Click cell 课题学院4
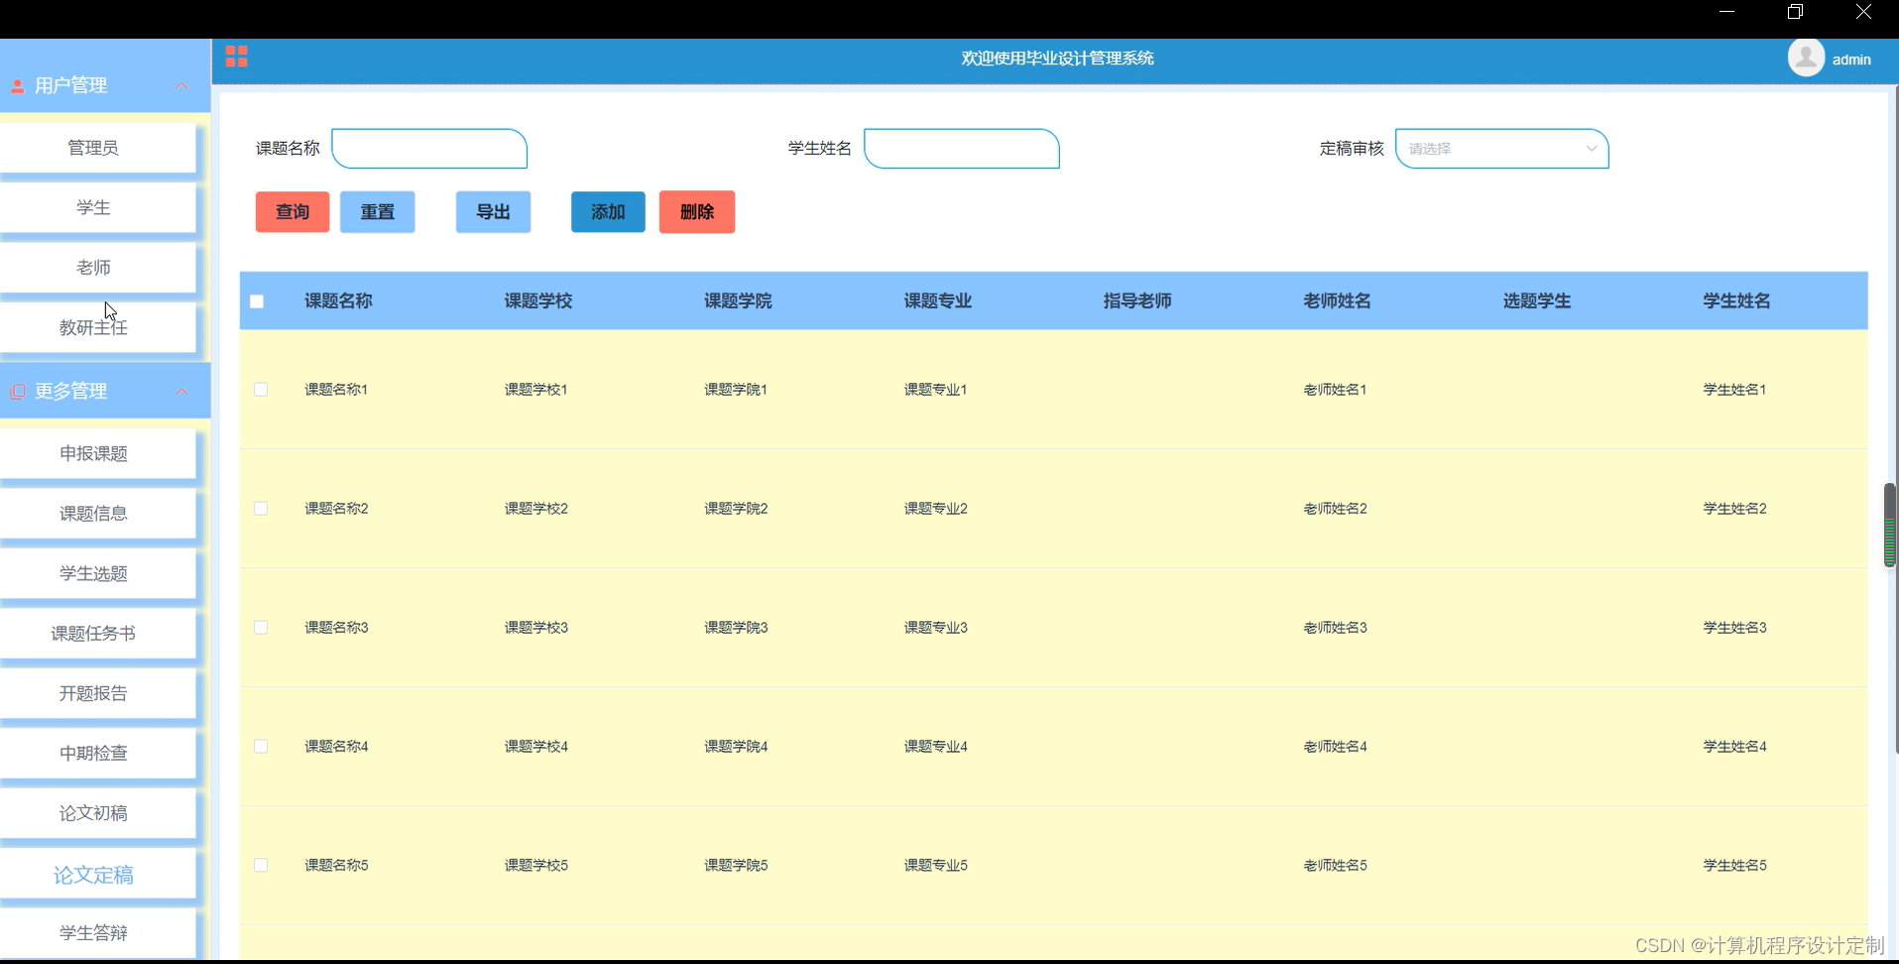 (736, 747)
